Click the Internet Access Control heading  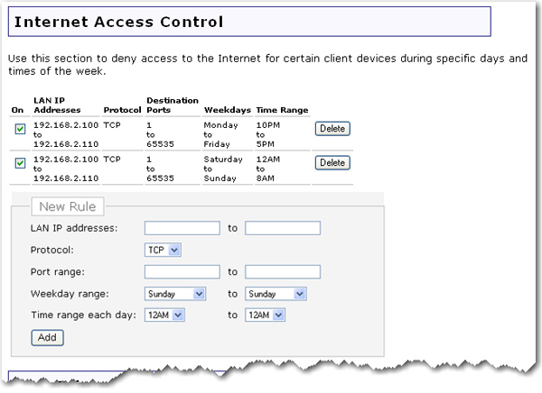[119, 20]
